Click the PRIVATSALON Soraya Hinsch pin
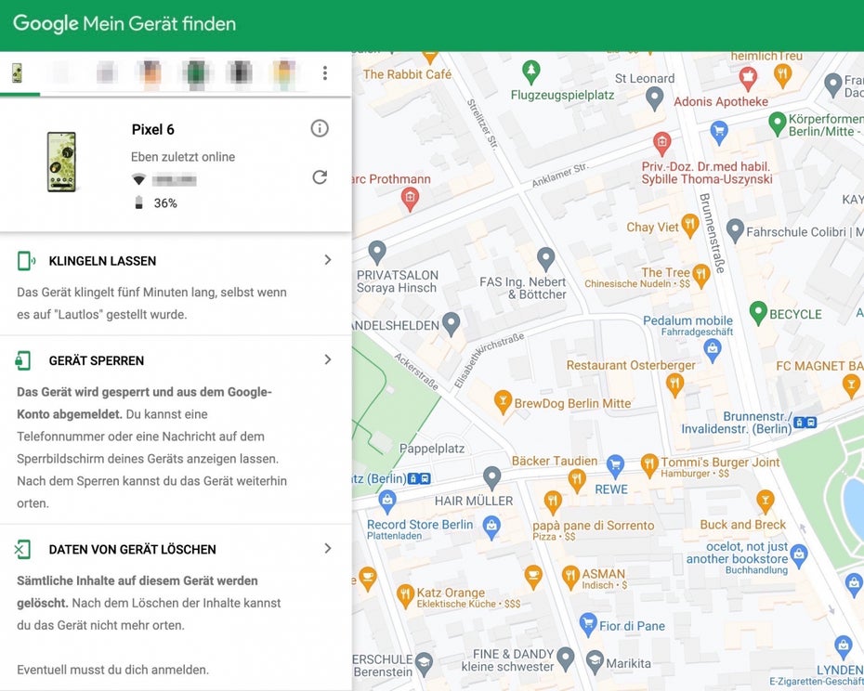This screenshot has width=864, height=691. (x=377, y=253)
